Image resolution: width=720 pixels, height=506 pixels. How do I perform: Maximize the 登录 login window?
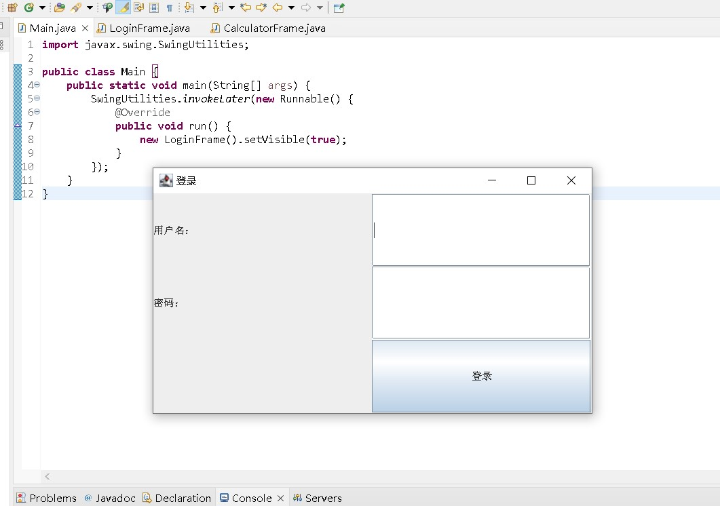531,180
